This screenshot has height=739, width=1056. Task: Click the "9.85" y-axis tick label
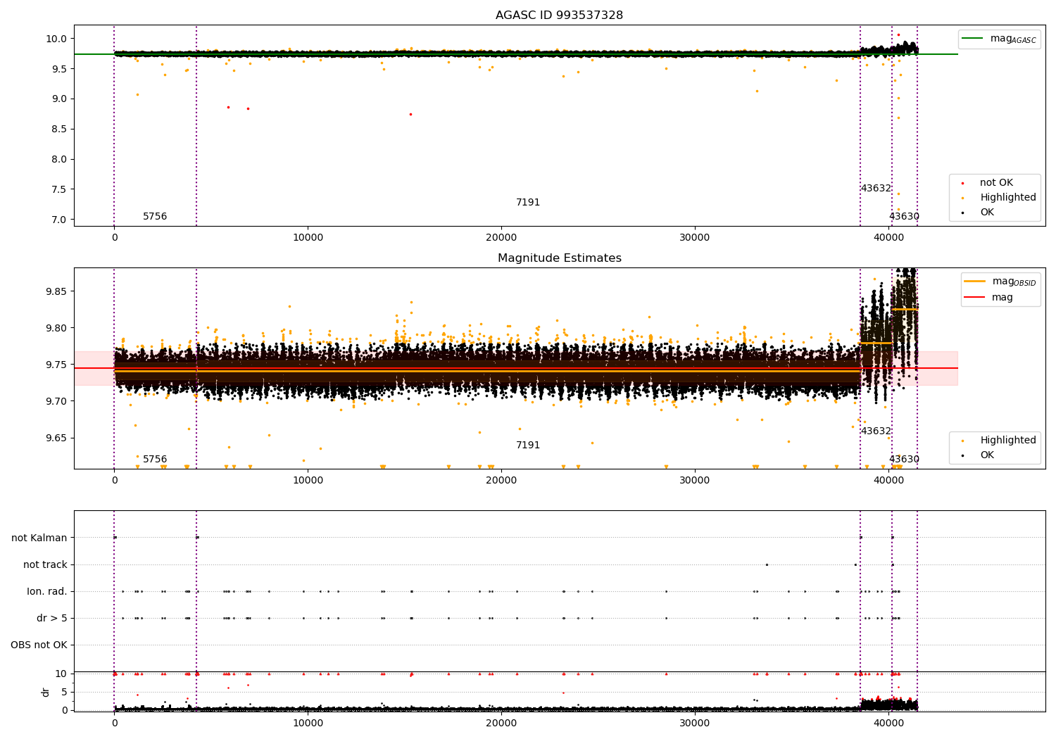[x=58, y=291]
